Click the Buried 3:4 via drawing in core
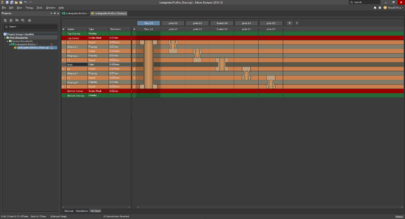Image resolution: width=405 pixels, height=219 pixels. point(222,64)
